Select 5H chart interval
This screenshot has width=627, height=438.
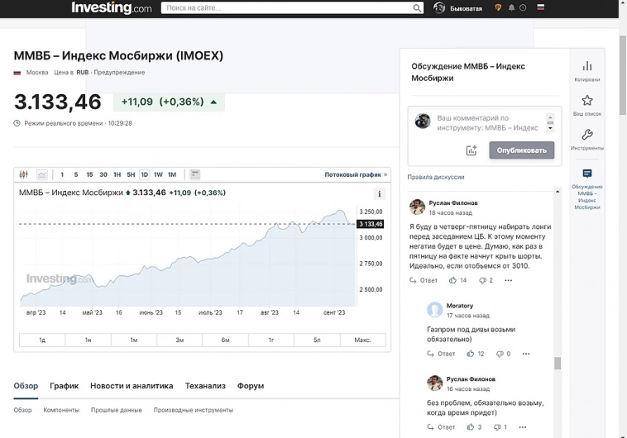131,174
